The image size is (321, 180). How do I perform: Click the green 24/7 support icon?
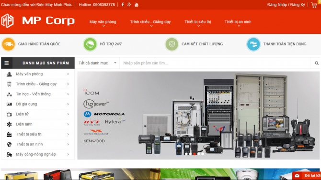pos(90,44)
